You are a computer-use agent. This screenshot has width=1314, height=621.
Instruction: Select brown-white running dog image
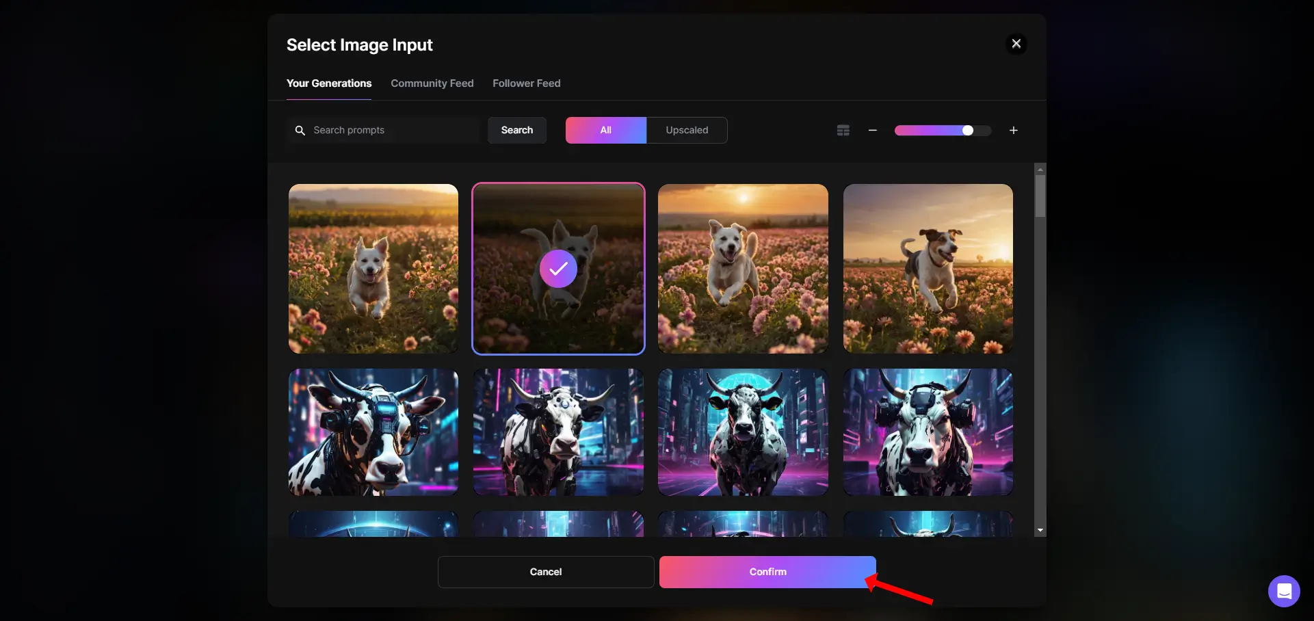(x=928, y=269)
